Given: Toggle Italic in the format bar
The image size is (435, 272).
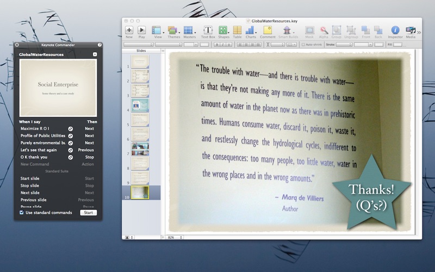Looking at the screenshot, I should (223, 45).
